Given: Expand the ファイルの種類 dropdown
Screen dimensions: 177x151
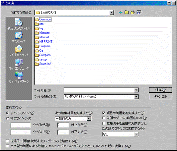Looking at the screenshot, I should pos(136,97).
